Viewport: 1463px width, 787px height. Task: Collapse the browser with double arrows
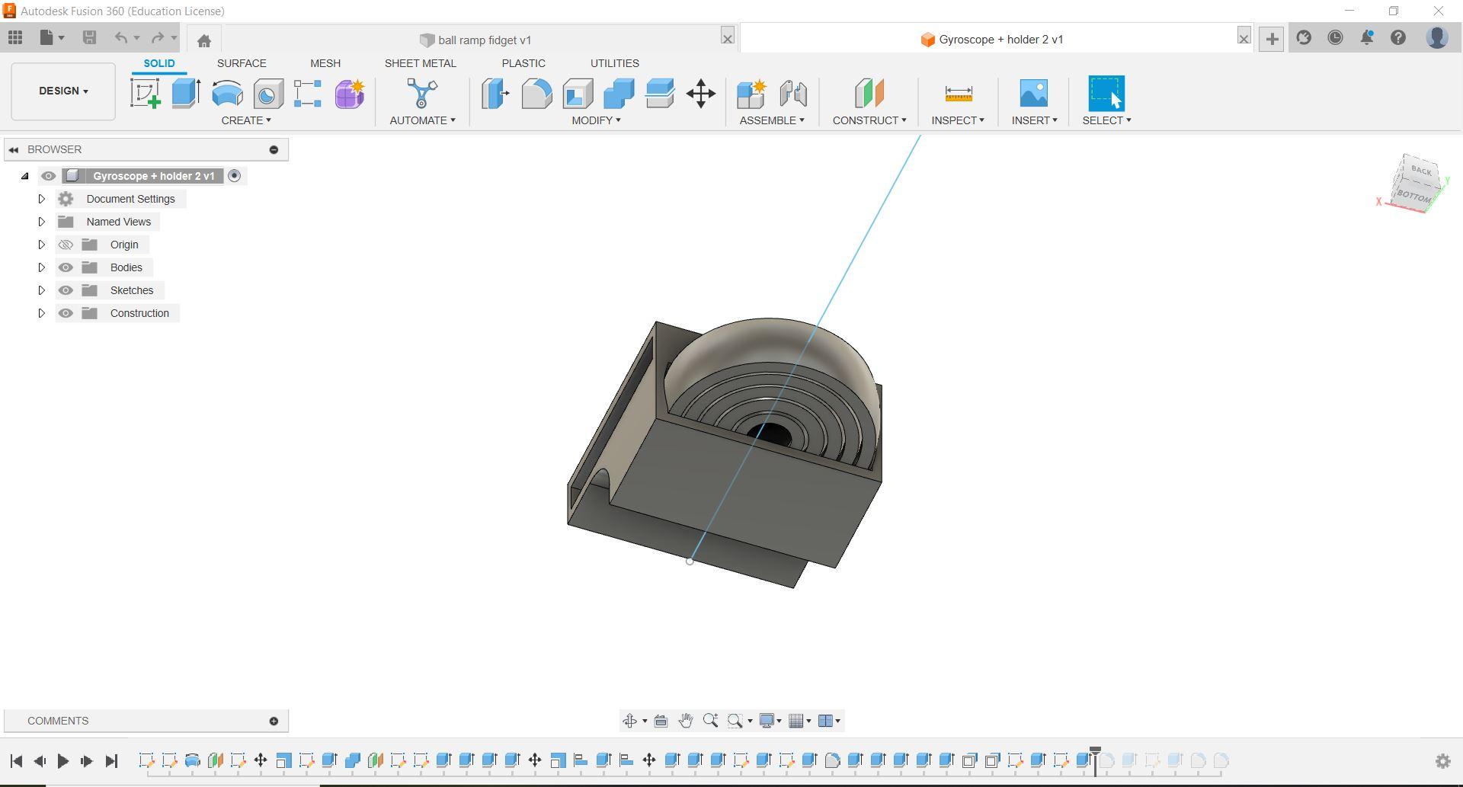[x=14, y=149]
